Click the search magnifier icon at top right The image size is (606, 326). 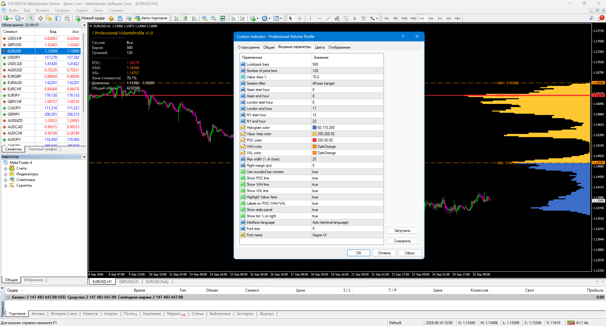point(591,18)
